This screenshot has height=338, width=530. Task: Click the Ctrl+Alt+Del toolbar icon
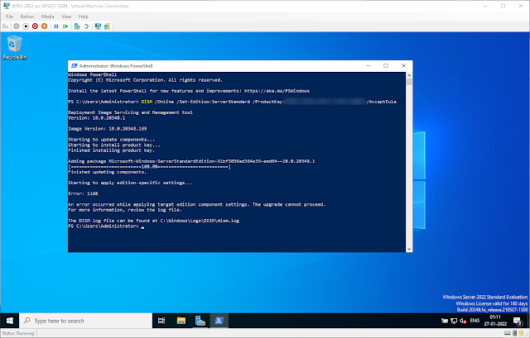(x=6, y=26)
